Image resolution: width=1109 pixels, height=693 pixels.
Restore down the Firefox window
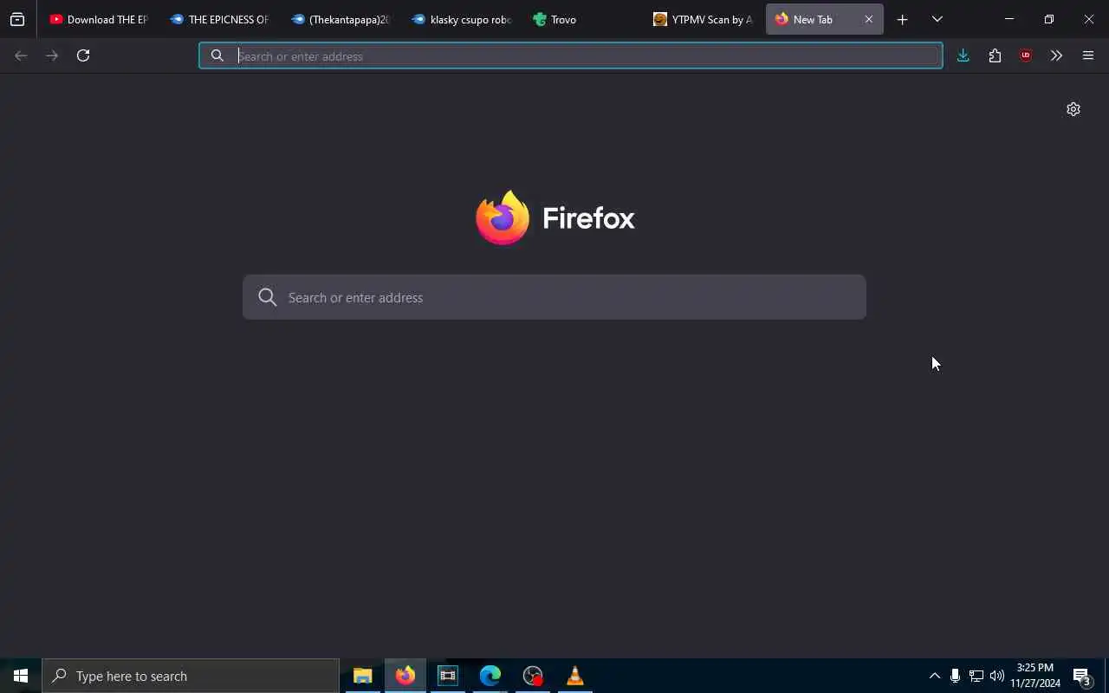[x=1049, y=19]
